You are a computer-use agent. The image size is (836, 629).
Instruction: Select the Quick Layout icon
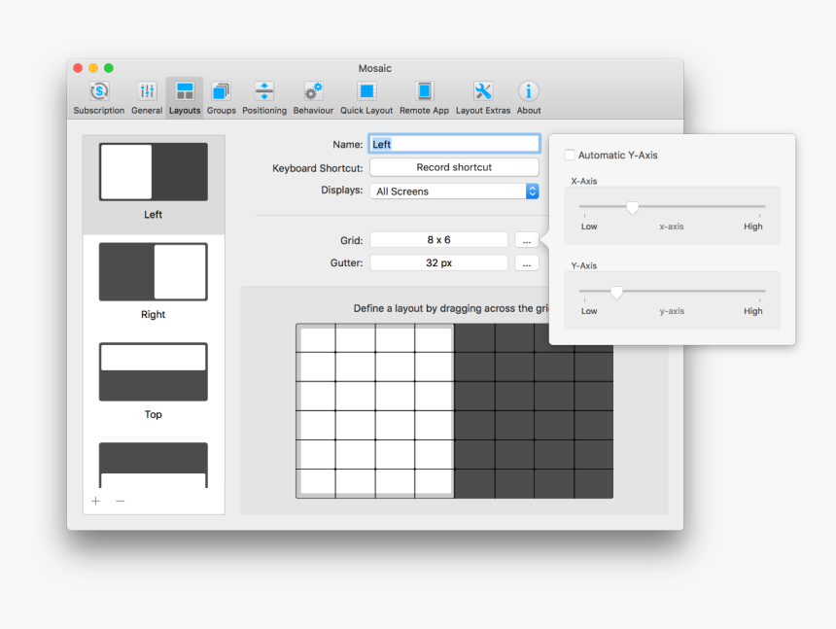point(366,92)
